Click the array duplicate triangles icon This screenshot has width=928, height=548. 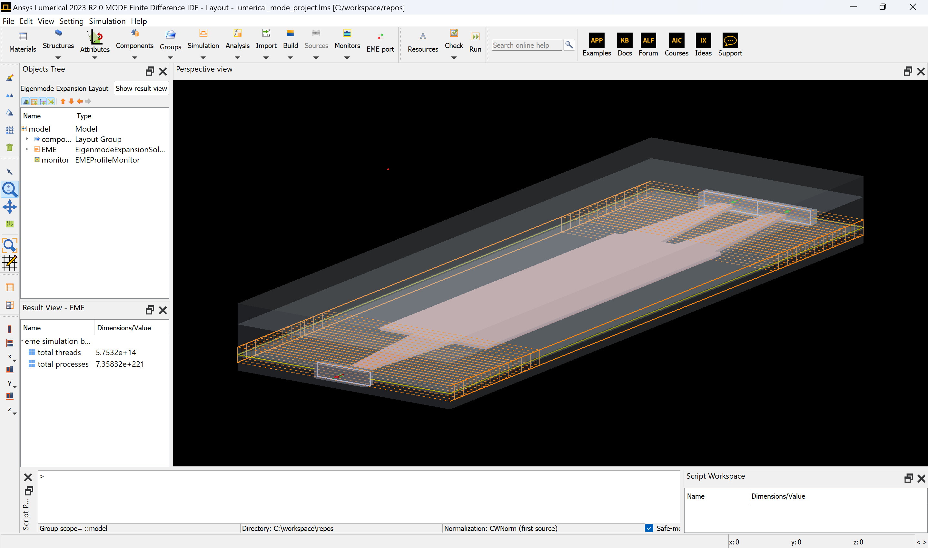point(10,130)
